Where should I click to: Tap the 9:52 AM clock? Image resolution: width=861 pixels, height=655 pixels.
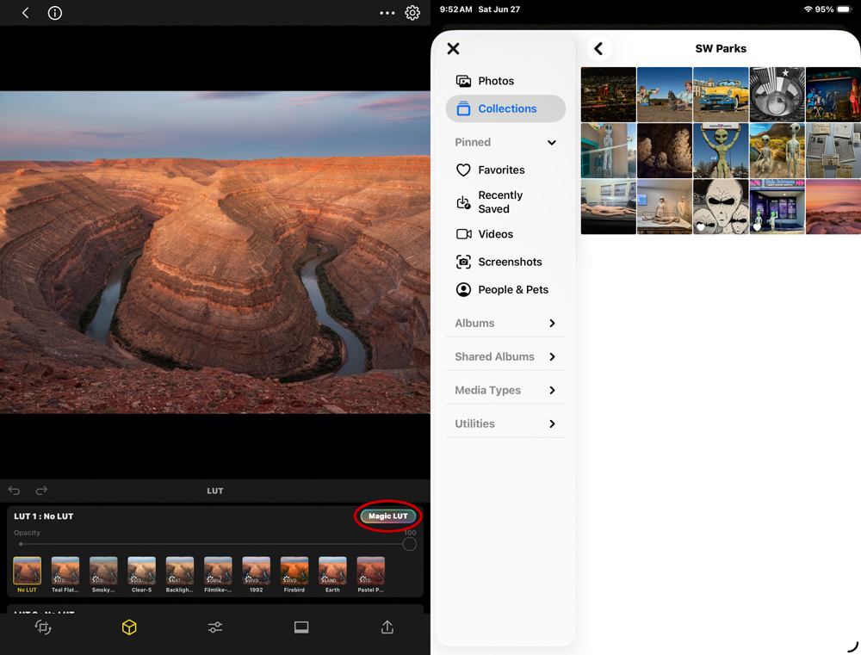tap(455, 9)
